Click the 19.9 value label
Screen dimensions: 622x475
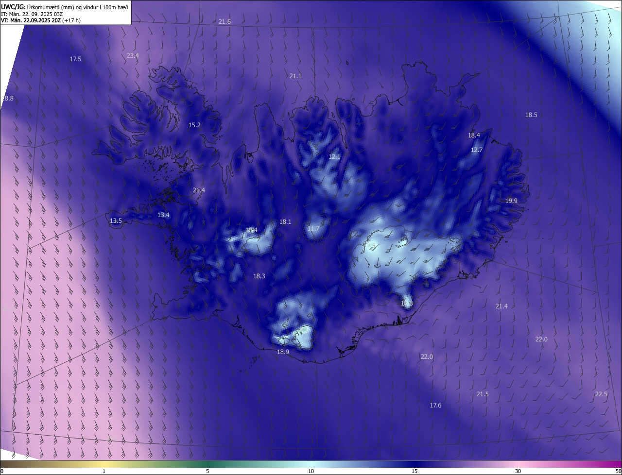tap(511, 201)
